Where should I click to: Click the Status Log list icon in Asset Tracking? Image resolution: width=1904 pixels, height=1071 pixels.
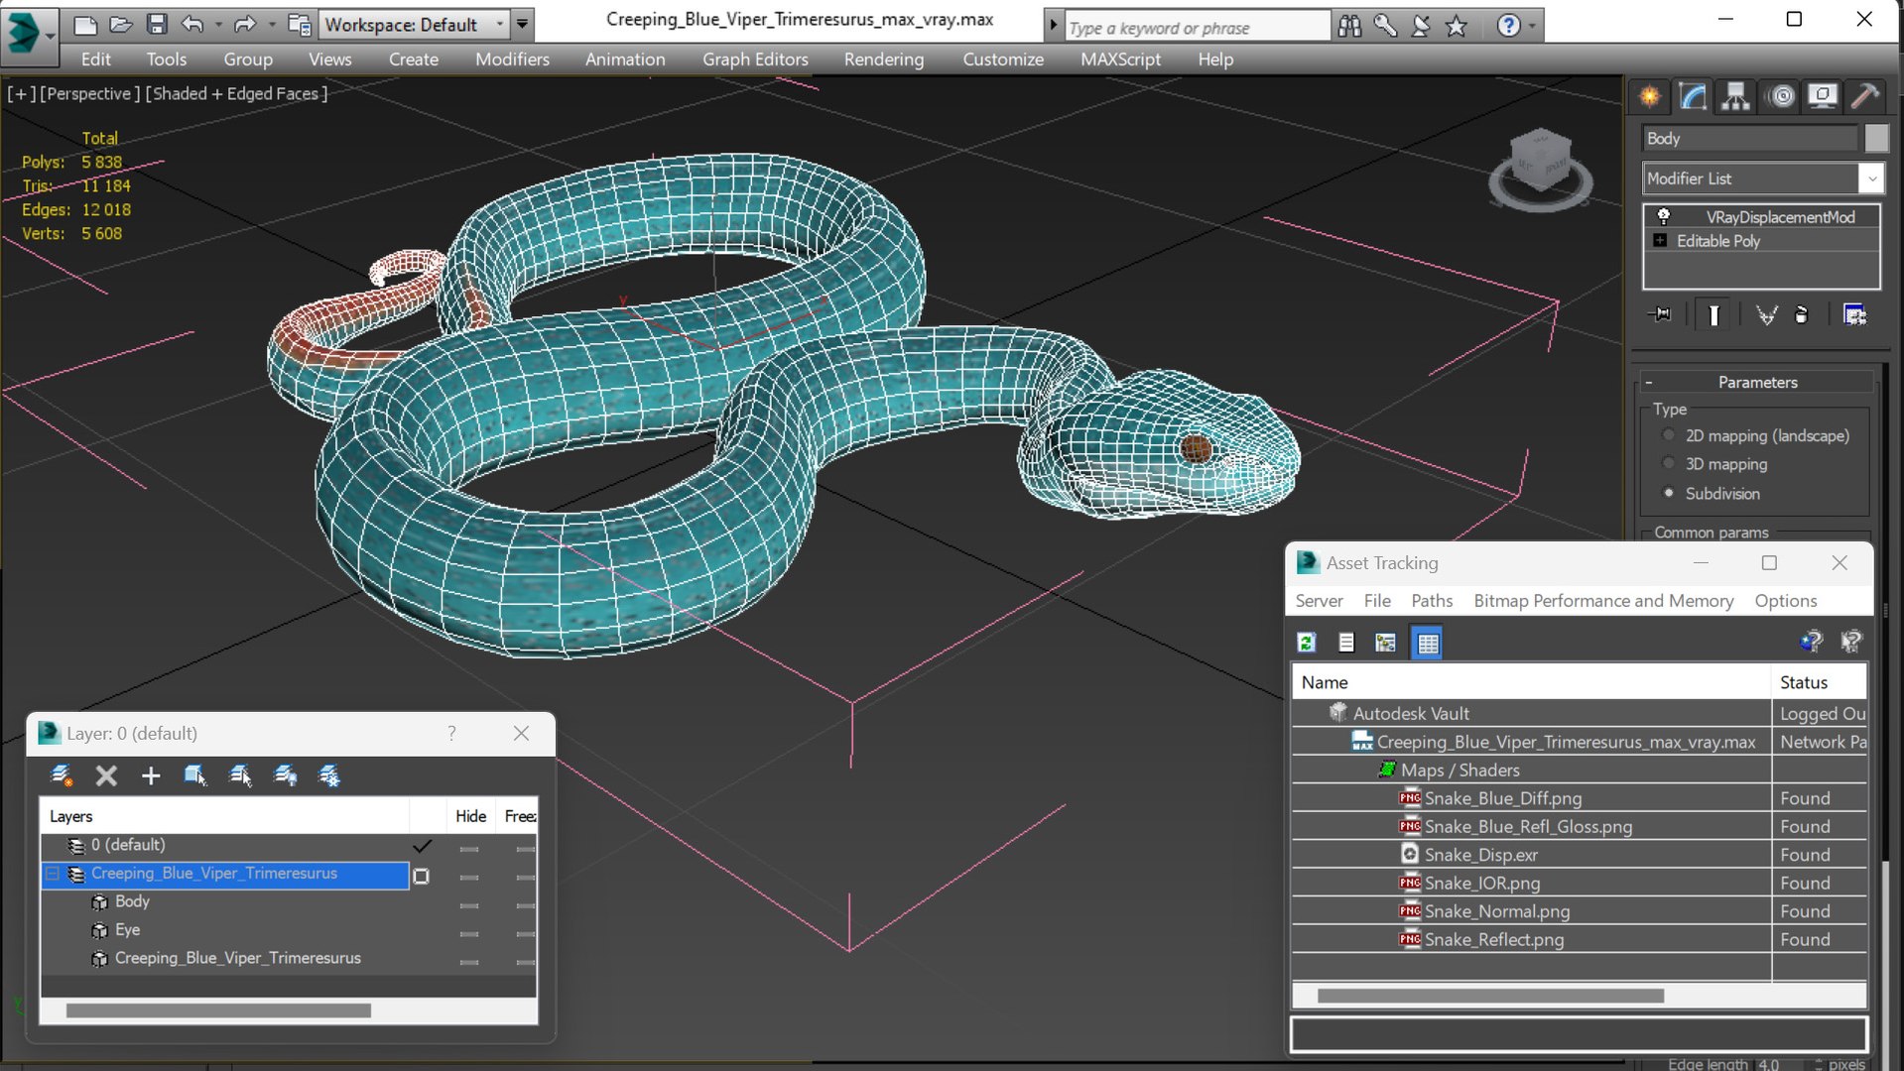[1346, 643]
